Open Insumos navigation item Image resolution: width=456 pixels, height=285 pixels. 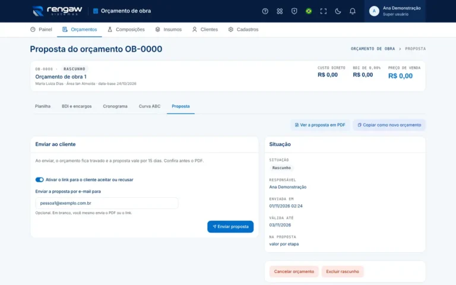(169, 29)
